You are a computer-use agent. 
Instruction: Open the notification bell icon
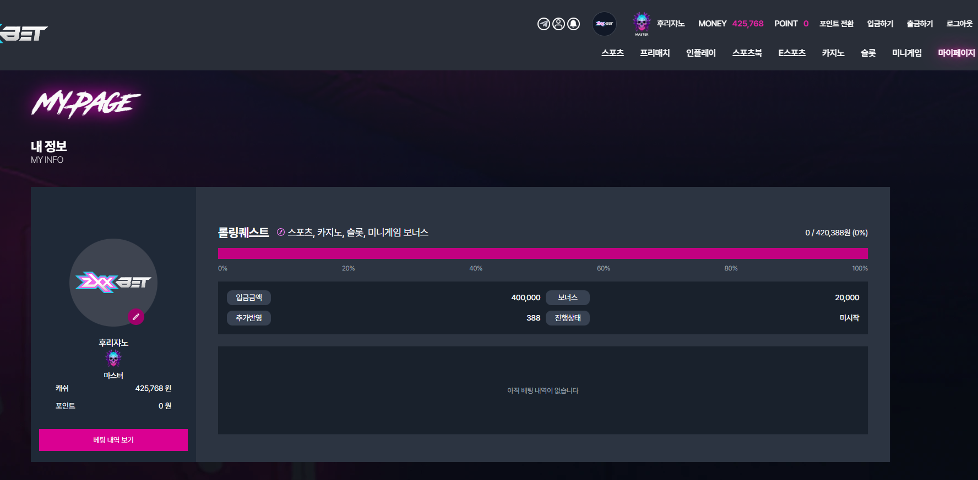pos(573,24)
